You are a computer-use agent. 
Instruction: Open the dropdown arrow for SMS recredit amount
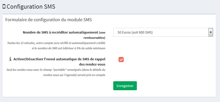click(211, 32)
